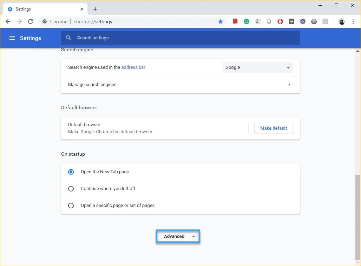Open the purple circle extension
Image resolution: width=361 pixels, height=266 pixels.
coord(302,21)
